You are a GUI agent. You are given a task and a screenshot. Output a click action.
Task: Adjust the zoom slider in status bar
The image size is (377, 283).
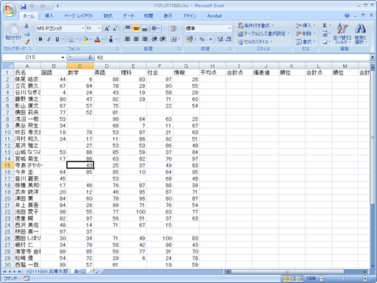click(x=343, y=279)
